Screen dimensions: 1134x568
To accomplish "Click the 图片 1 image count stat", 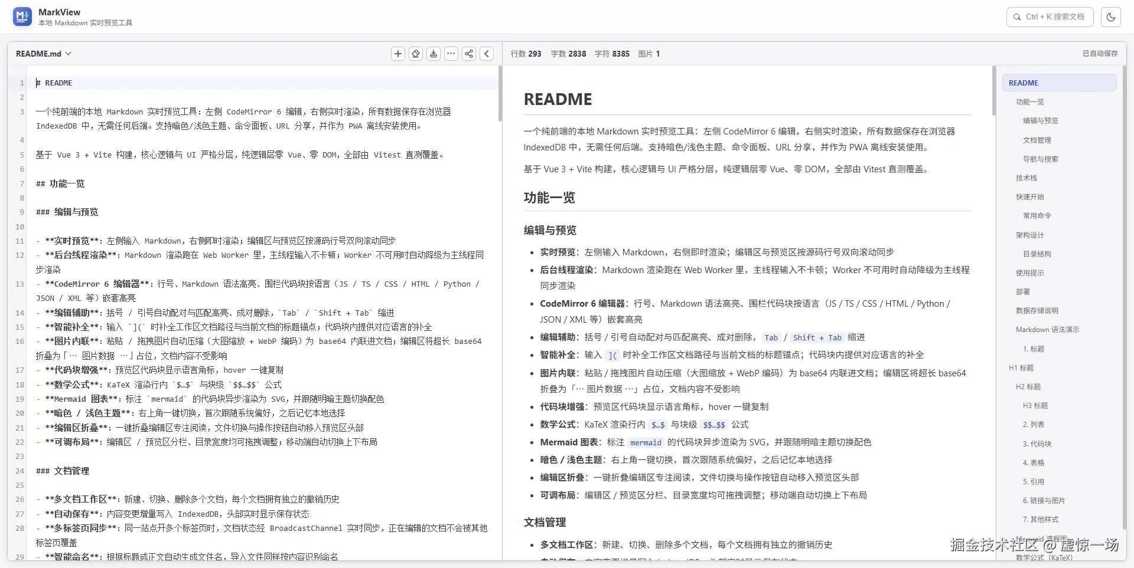I will coord(649,54).
